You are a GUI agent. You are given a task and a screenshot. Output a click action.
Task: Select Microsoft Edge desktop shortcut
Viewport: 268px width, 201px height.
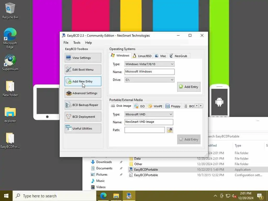pos(10,38)
